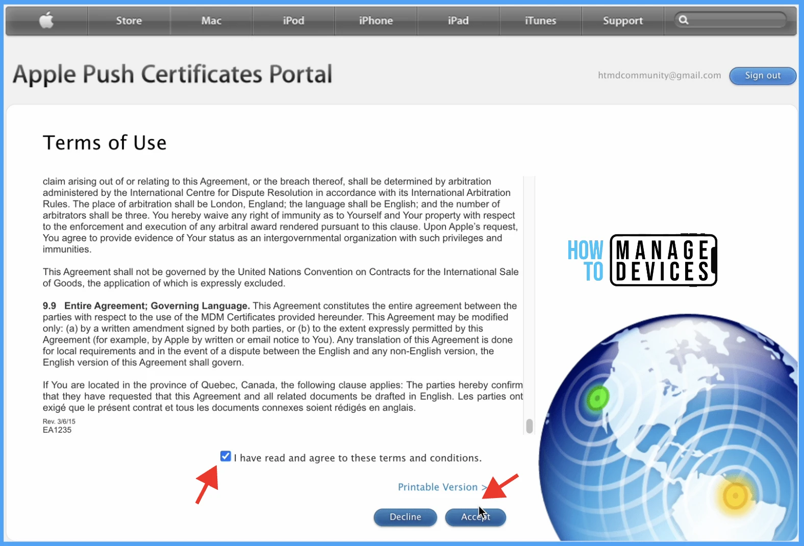The image size is (804, 546).
Task: Open the iPhone navigation item
Action: (x=376, y=20)
